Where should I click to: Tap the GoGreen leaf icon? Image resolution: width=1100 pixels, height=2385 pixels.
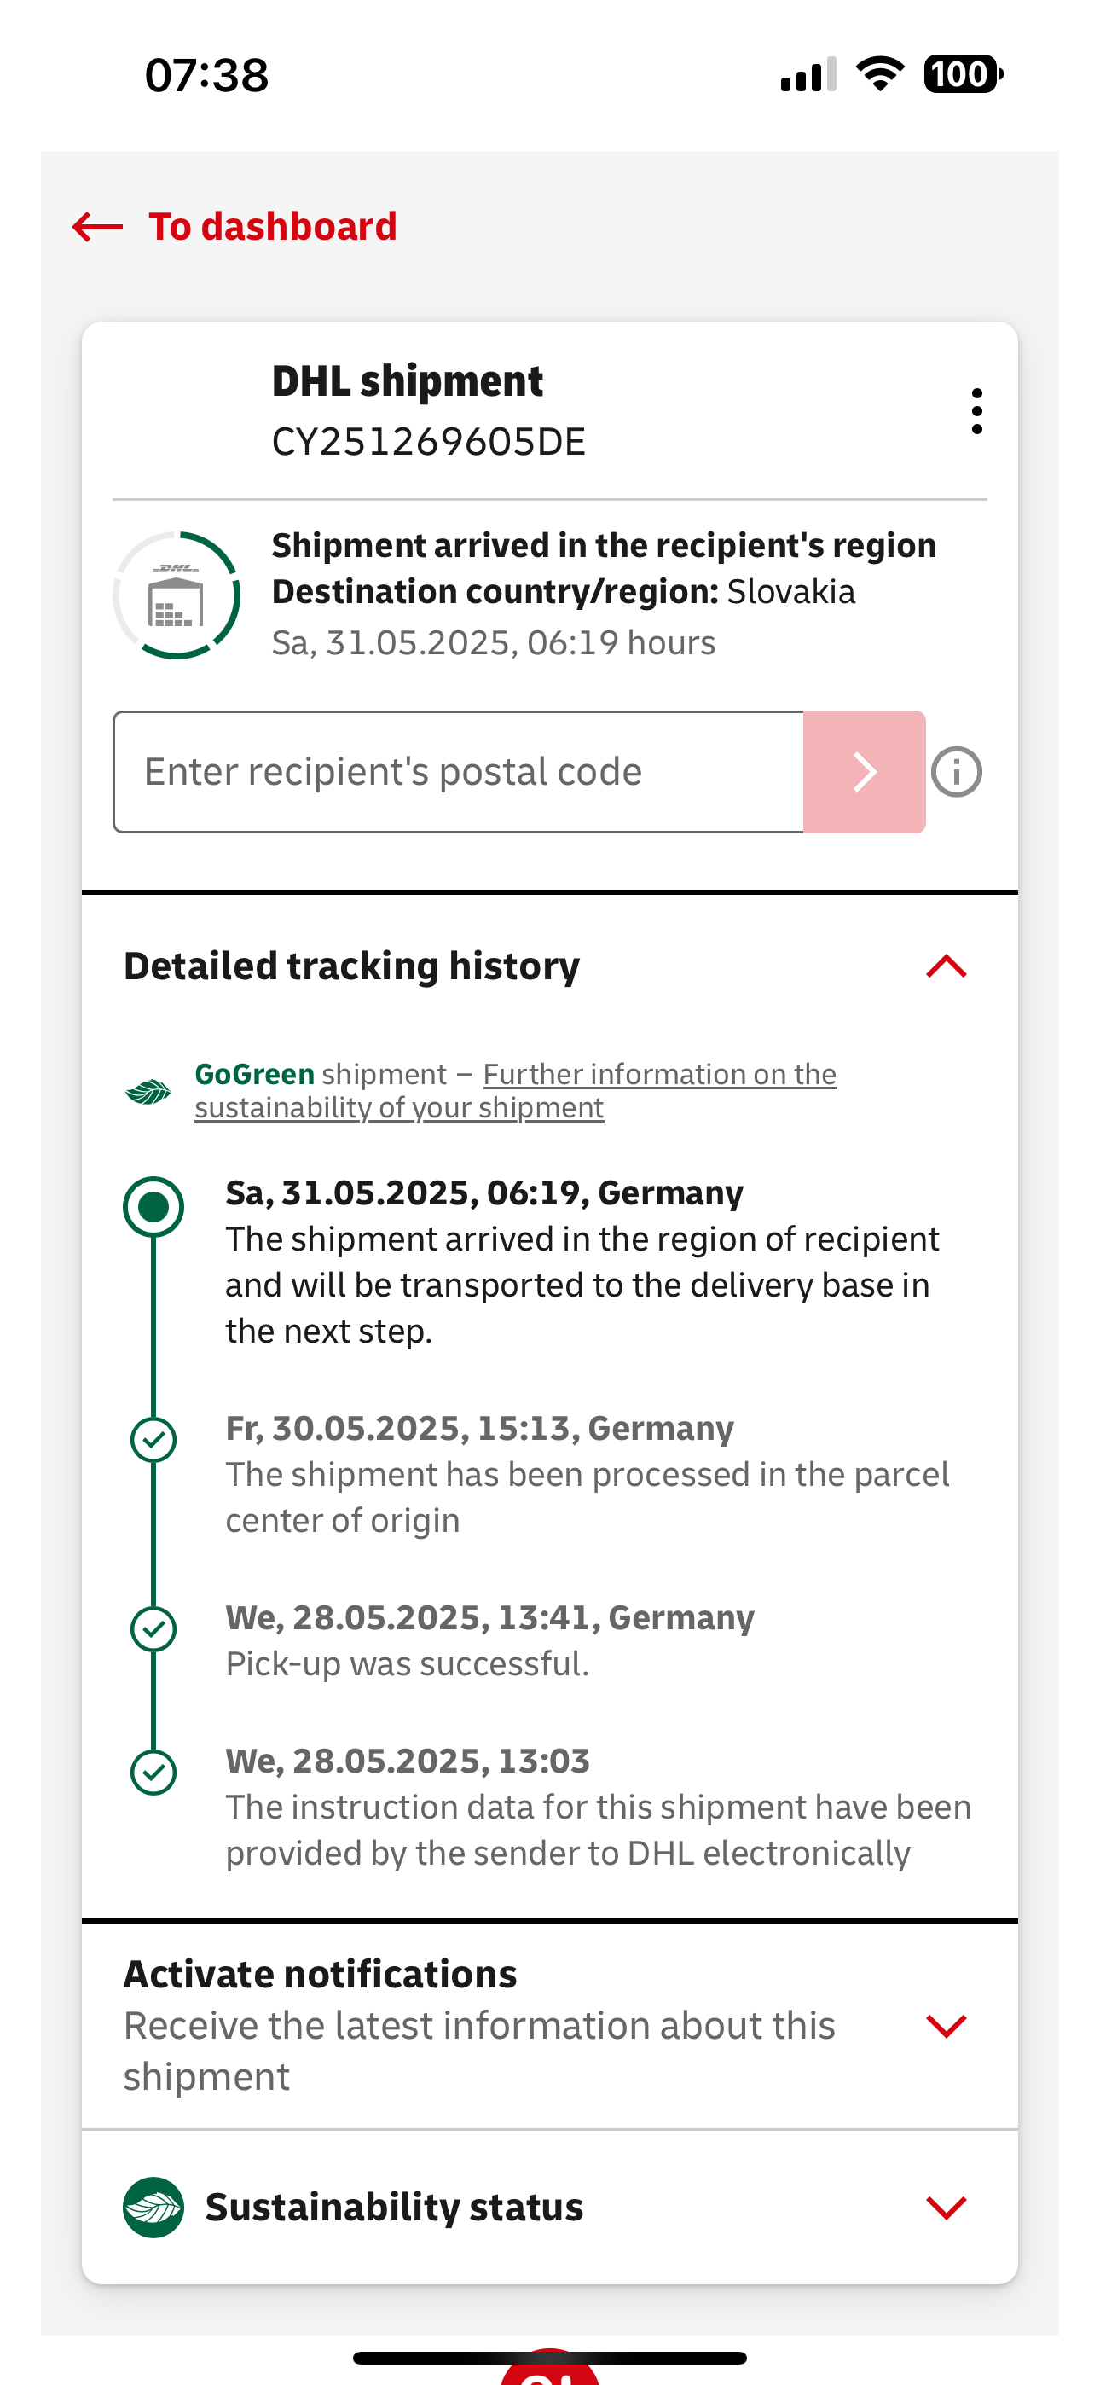click(148, 1093)
